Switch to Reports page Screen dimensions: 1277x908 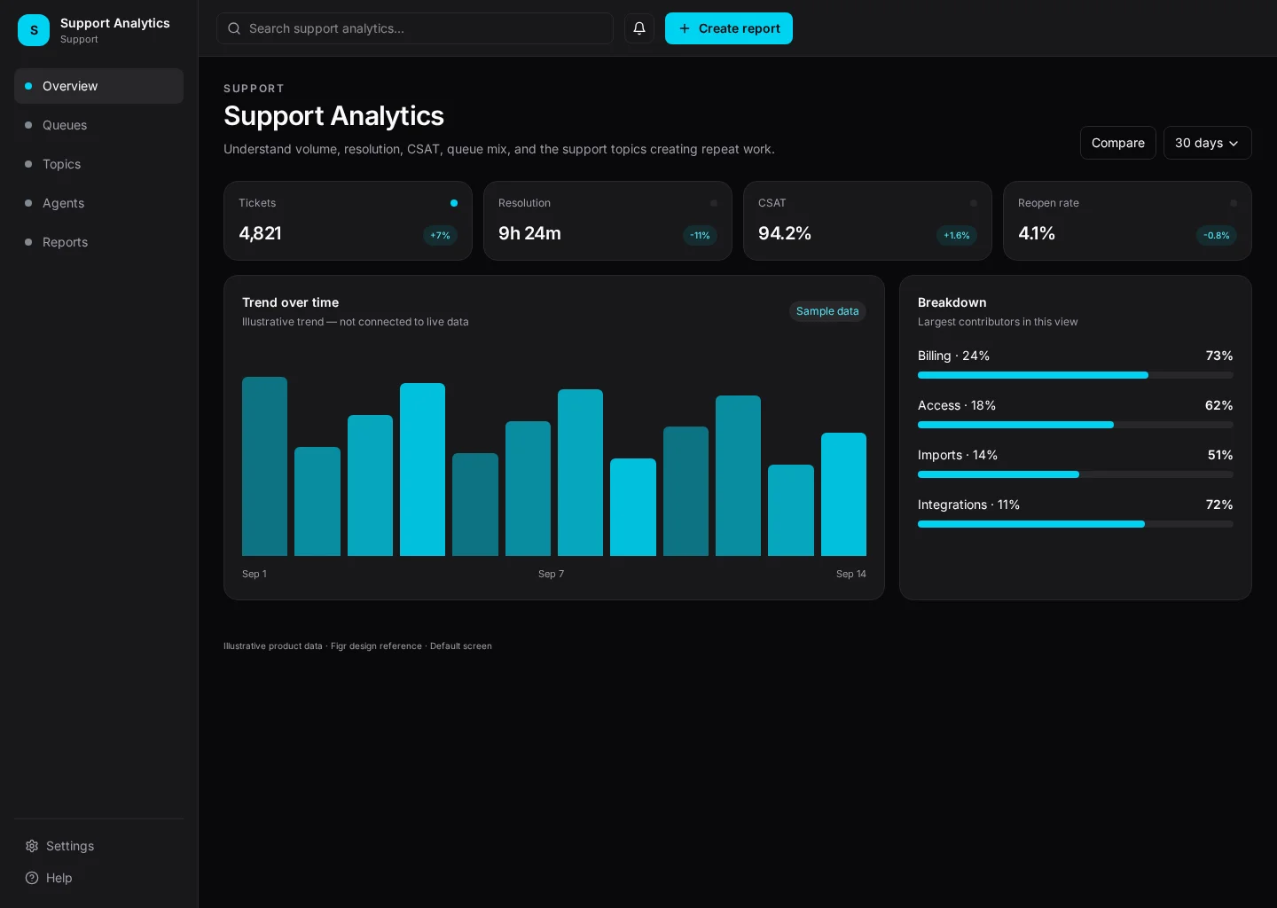98,242
